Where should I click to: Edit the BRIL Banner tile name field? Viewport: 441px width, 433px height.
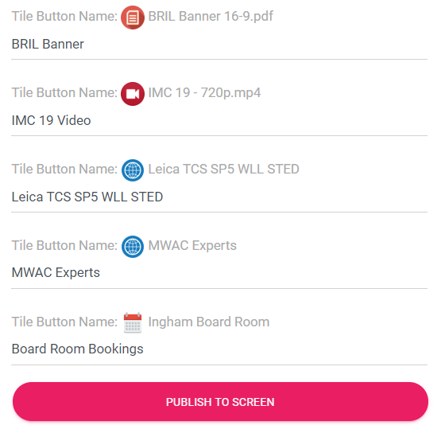click(x=219, y=45)
